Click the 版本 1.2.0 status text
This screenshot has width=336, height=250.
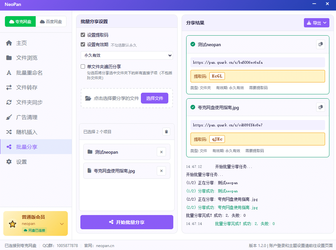[x=257, y=246]
